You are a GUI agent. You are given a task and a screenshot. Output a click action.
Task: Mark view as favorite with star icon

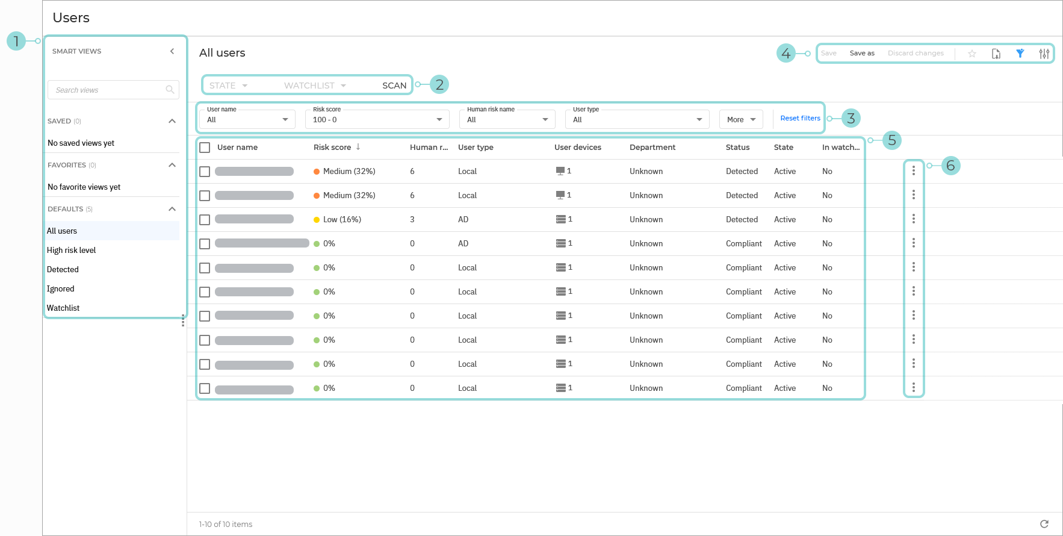tap(972, 54)
